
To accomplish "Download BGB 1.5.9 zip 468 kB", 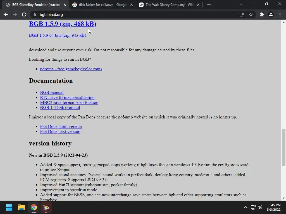I will point(62,24).
